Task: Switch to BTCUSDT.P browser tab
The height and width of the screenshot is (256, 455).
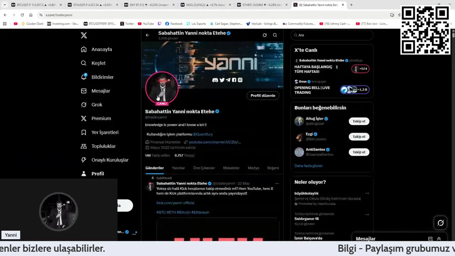Action: click(36, 5)
